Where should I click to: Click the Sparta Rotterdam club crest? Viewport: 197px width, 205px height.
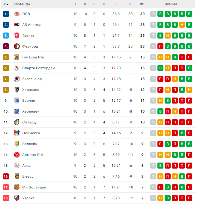(16, 68)
